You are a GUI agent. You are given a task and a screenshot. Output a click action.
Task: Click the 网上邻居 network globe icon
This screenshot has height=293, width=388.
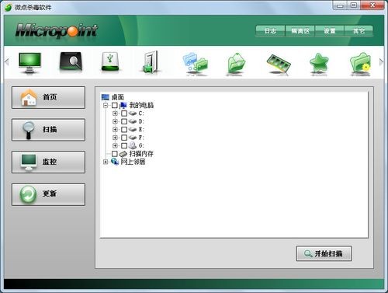(x=115, y=162)
